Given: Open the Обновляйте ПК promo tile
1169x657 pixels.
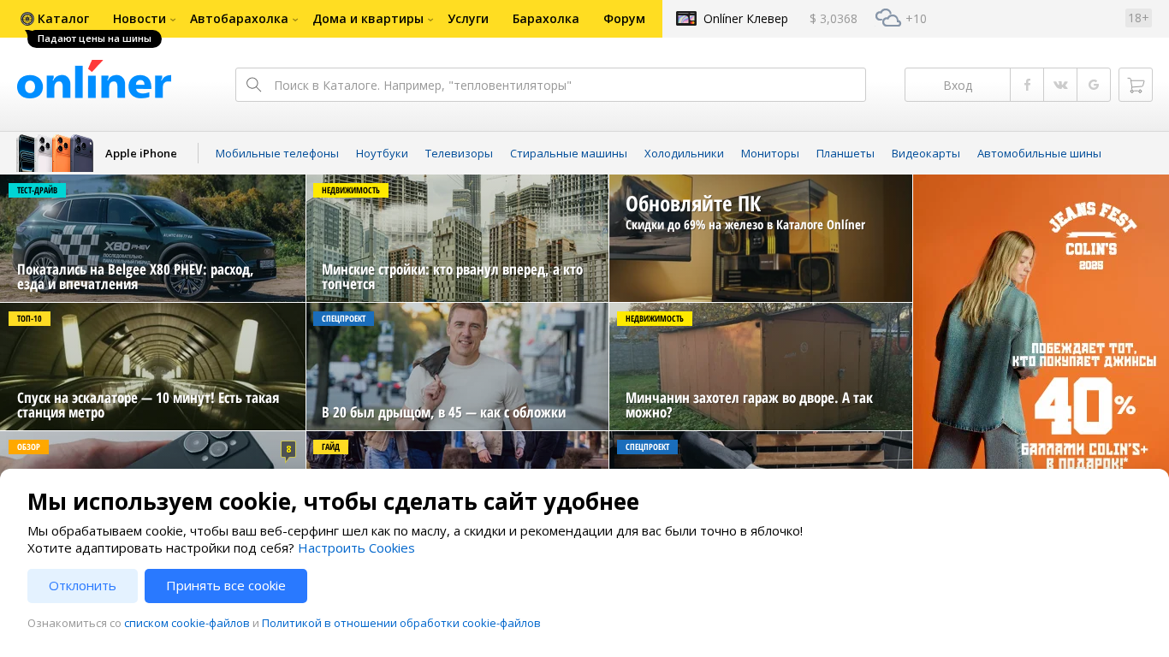Looking at the screenshot, I should pos(761,238).
